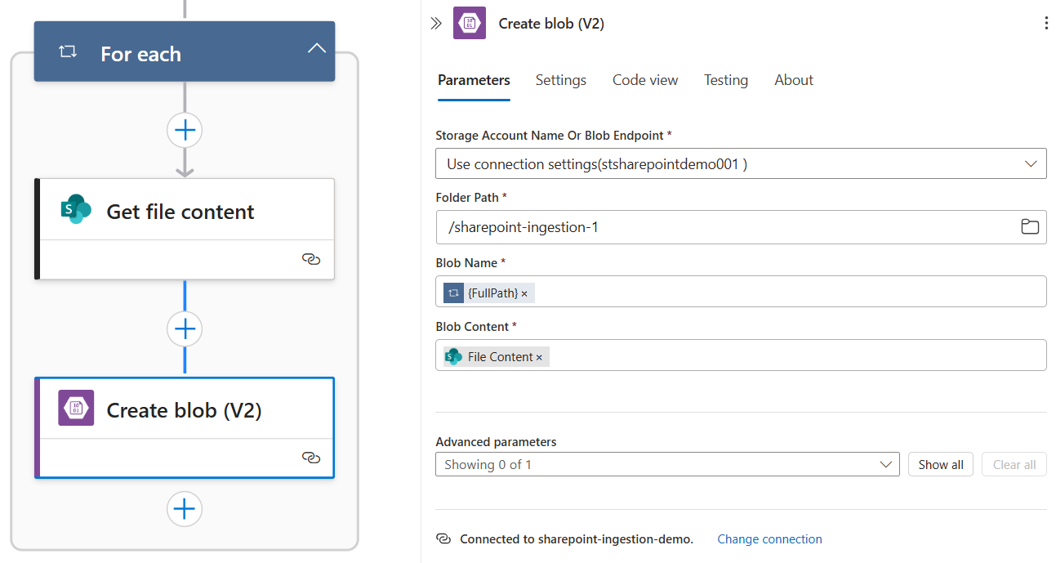The width and height of the screenshot is (1056, 563).
Task: Open the Code view tab
Action: (644, 80)
